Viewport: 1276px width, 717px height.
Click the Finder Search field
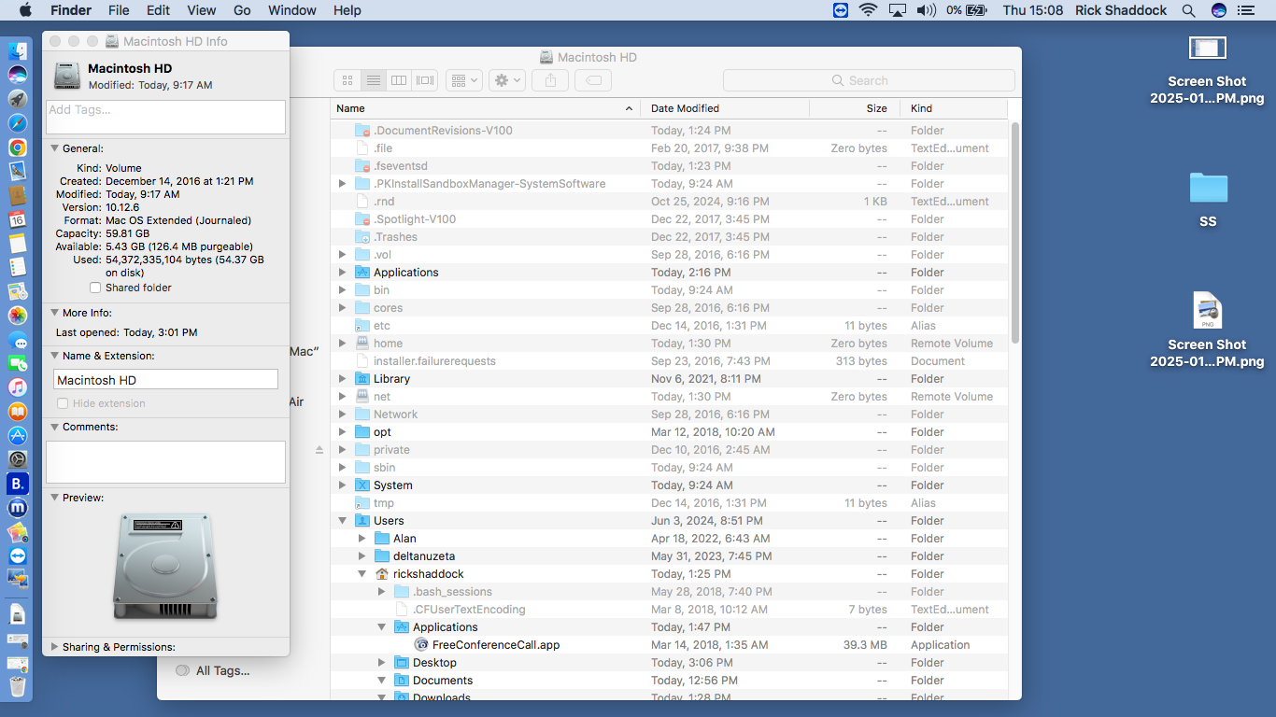(x=868, y=80)
